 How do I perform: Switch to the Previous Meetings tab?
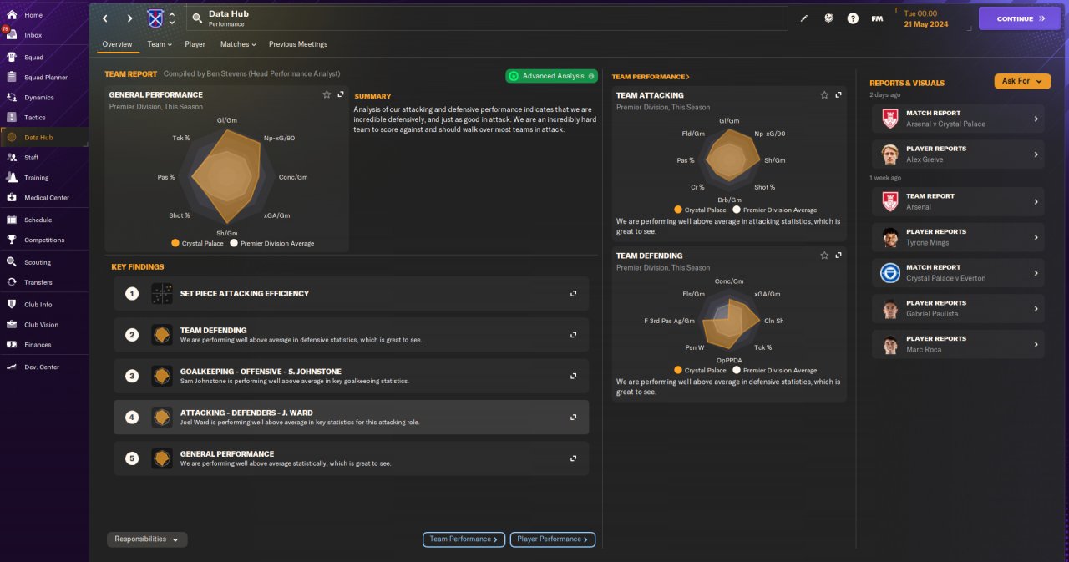point(298,44)
